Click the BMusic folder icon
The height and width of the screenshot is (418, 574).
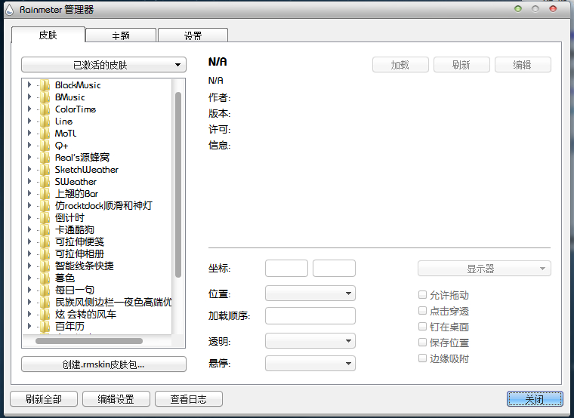coord(45,97)
